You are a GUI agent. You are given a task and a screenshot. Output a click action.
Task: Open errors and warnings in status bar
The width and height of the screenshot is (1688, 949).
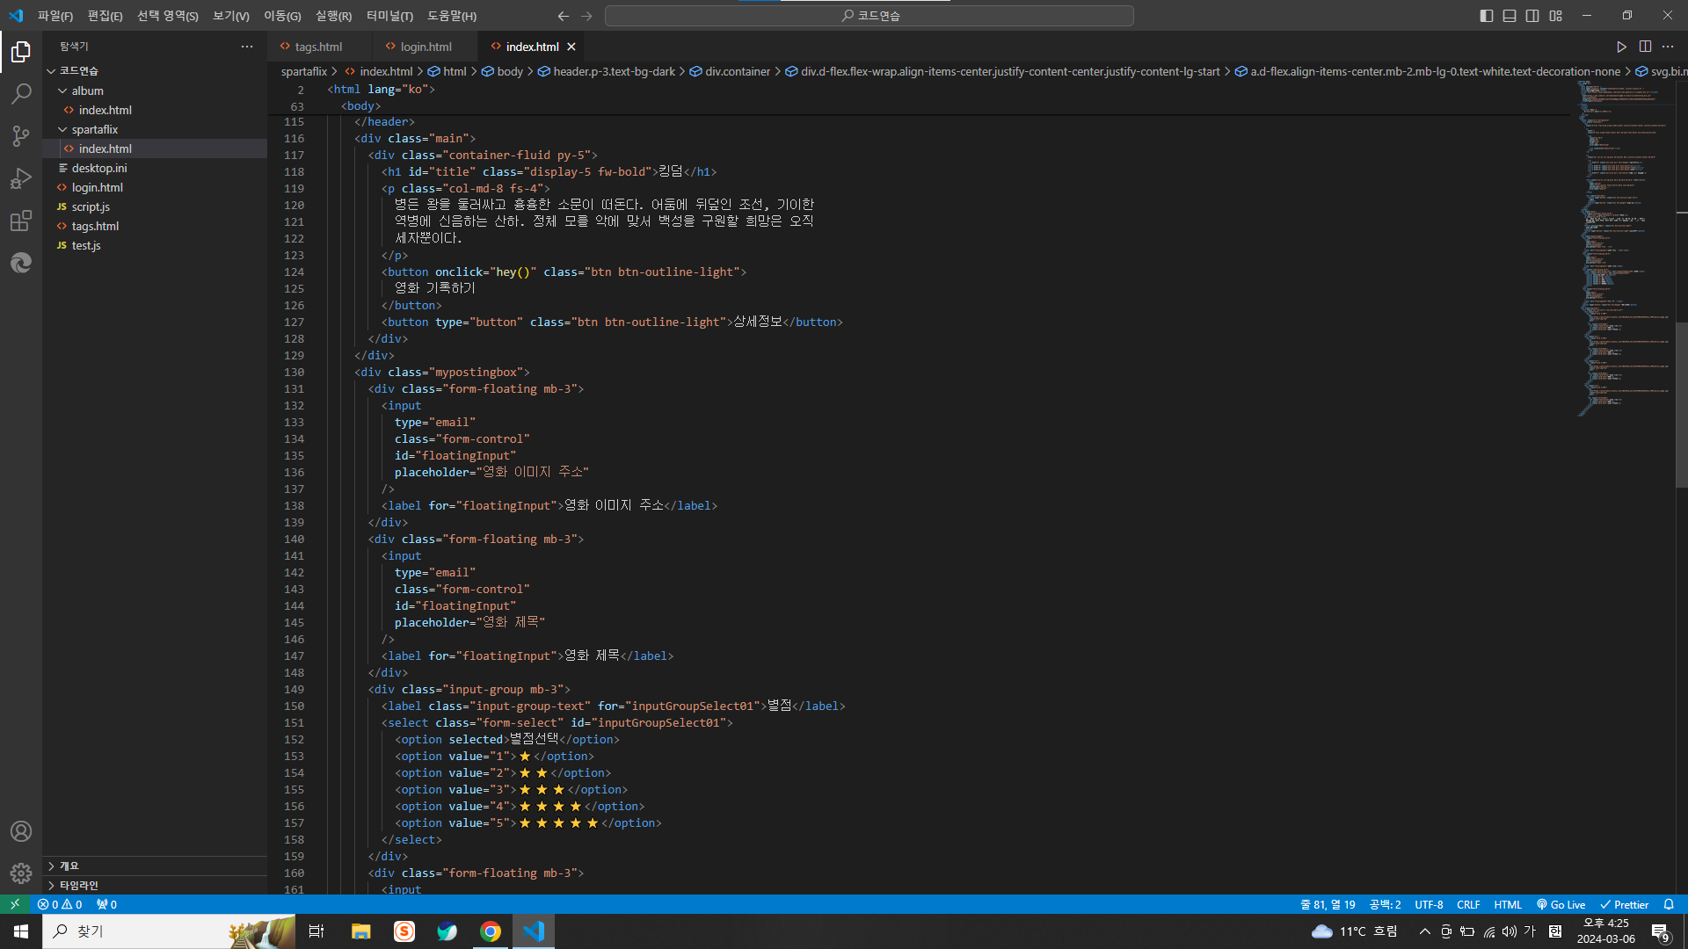pos(60,904)
